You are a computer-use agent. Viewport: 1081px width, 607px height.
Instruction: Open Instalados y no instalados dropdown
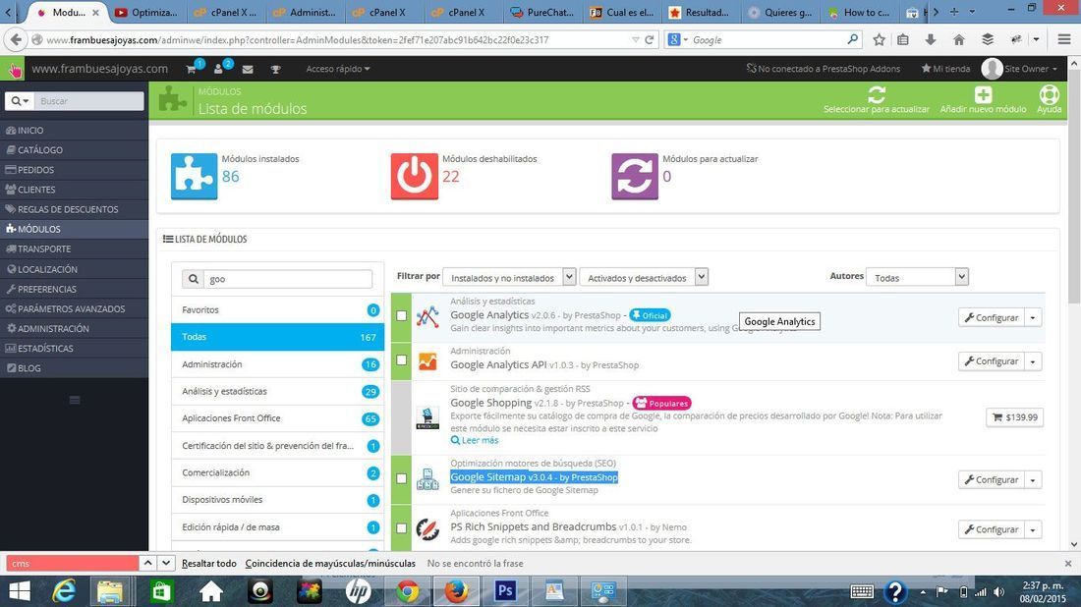click(509, 277)
